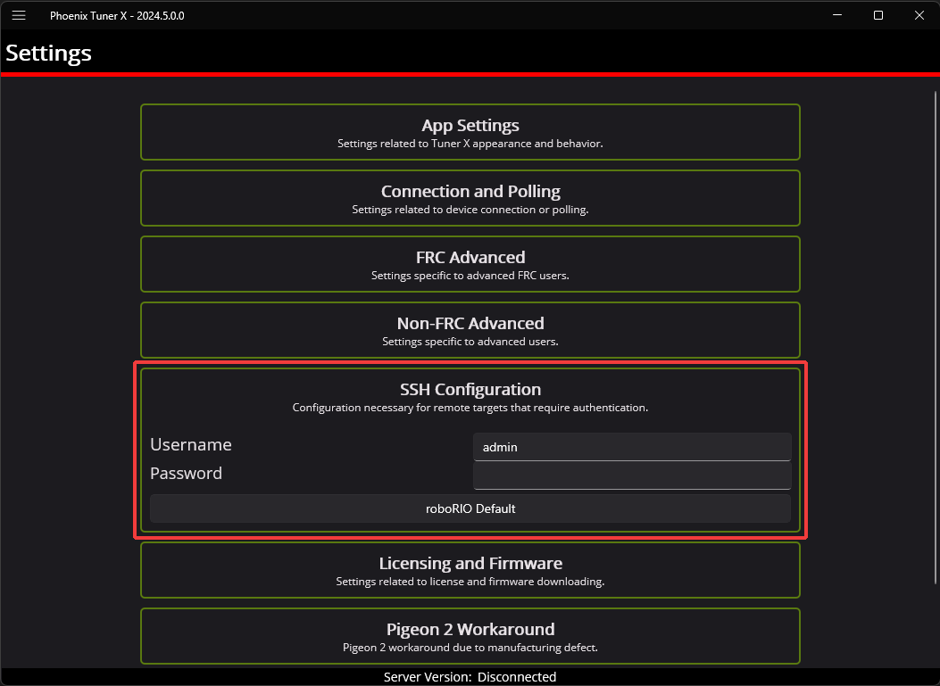
Task: Click the Phoenix Tuner X title bar text
Action: tap(117, 16)
